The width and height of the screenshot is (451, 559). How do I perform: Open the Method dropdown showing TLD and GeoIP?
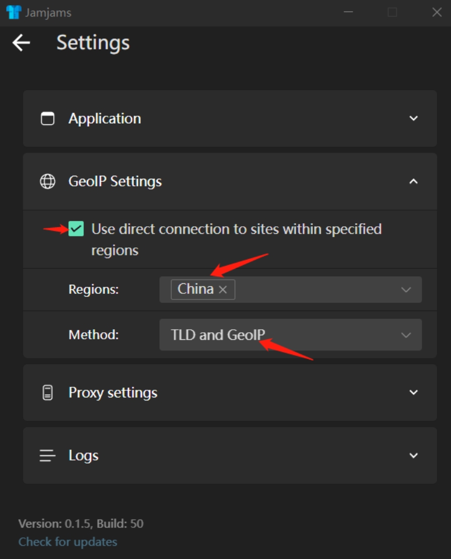[291, 335]
